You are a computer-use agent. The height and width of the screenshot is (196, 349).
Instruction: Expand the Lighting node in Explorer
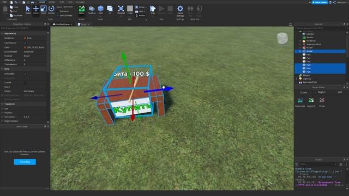297,79
